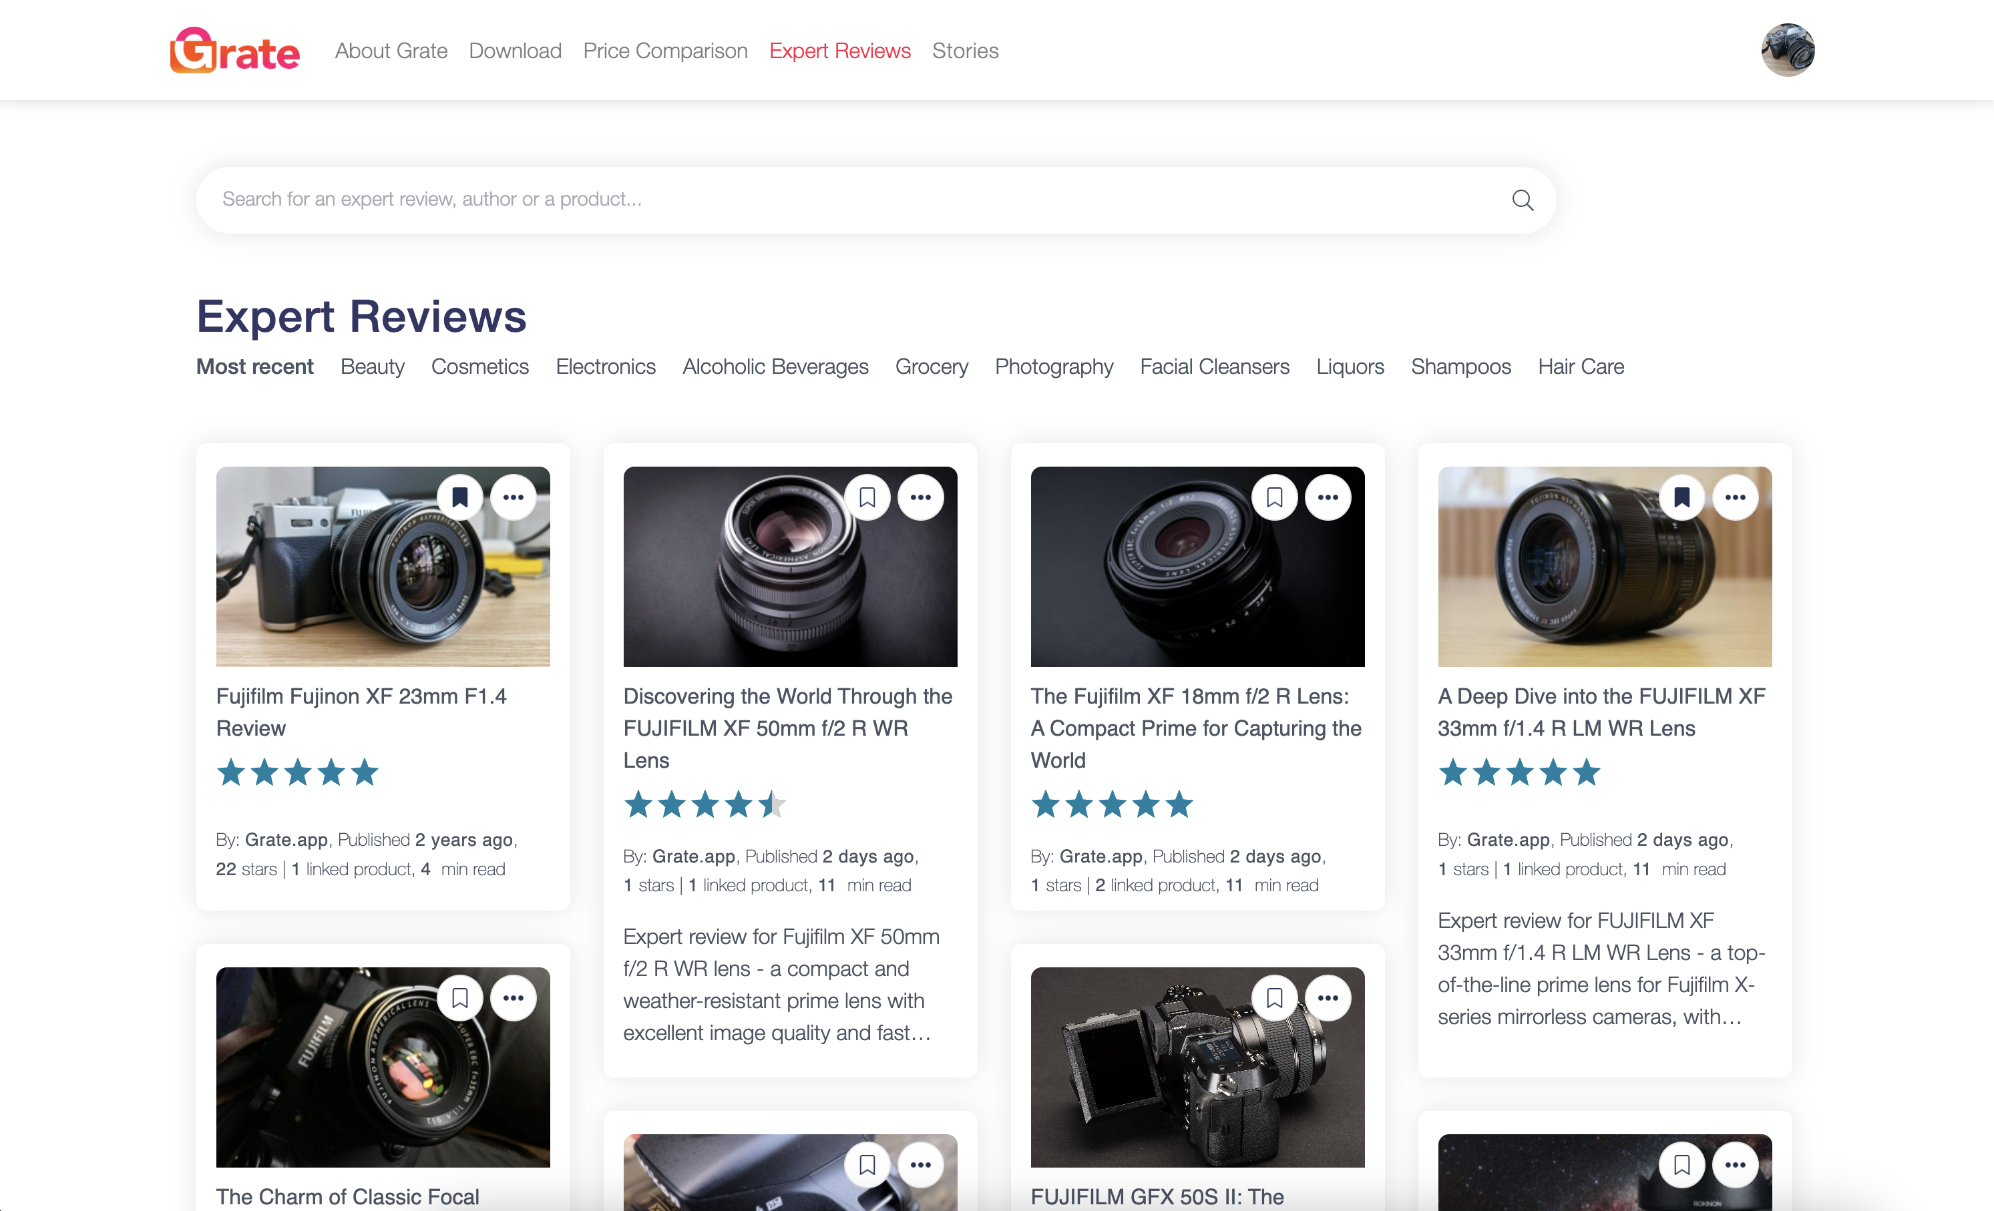Viewport: 1994px width, 1211px height.
Task: Click the search magnifier icon
Action: coord(1522,200)
